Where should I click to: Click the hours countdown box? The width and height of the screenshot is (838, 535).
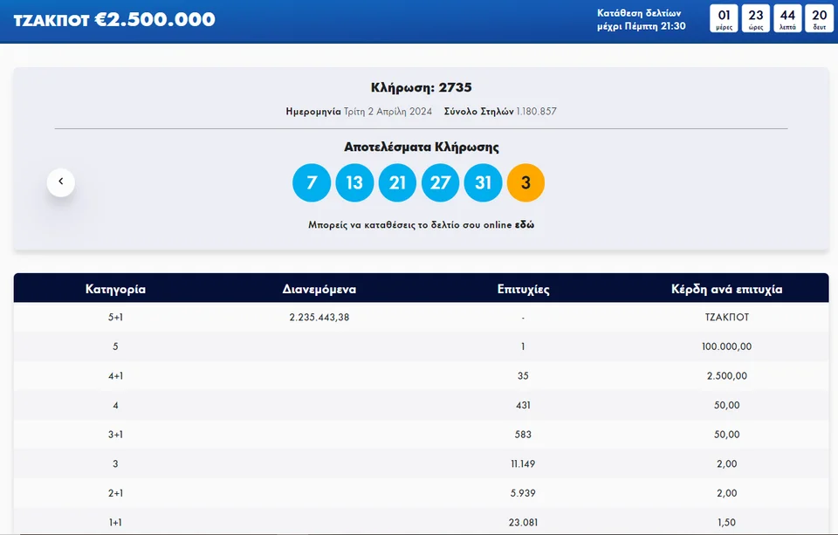click(x=756, y=18)
